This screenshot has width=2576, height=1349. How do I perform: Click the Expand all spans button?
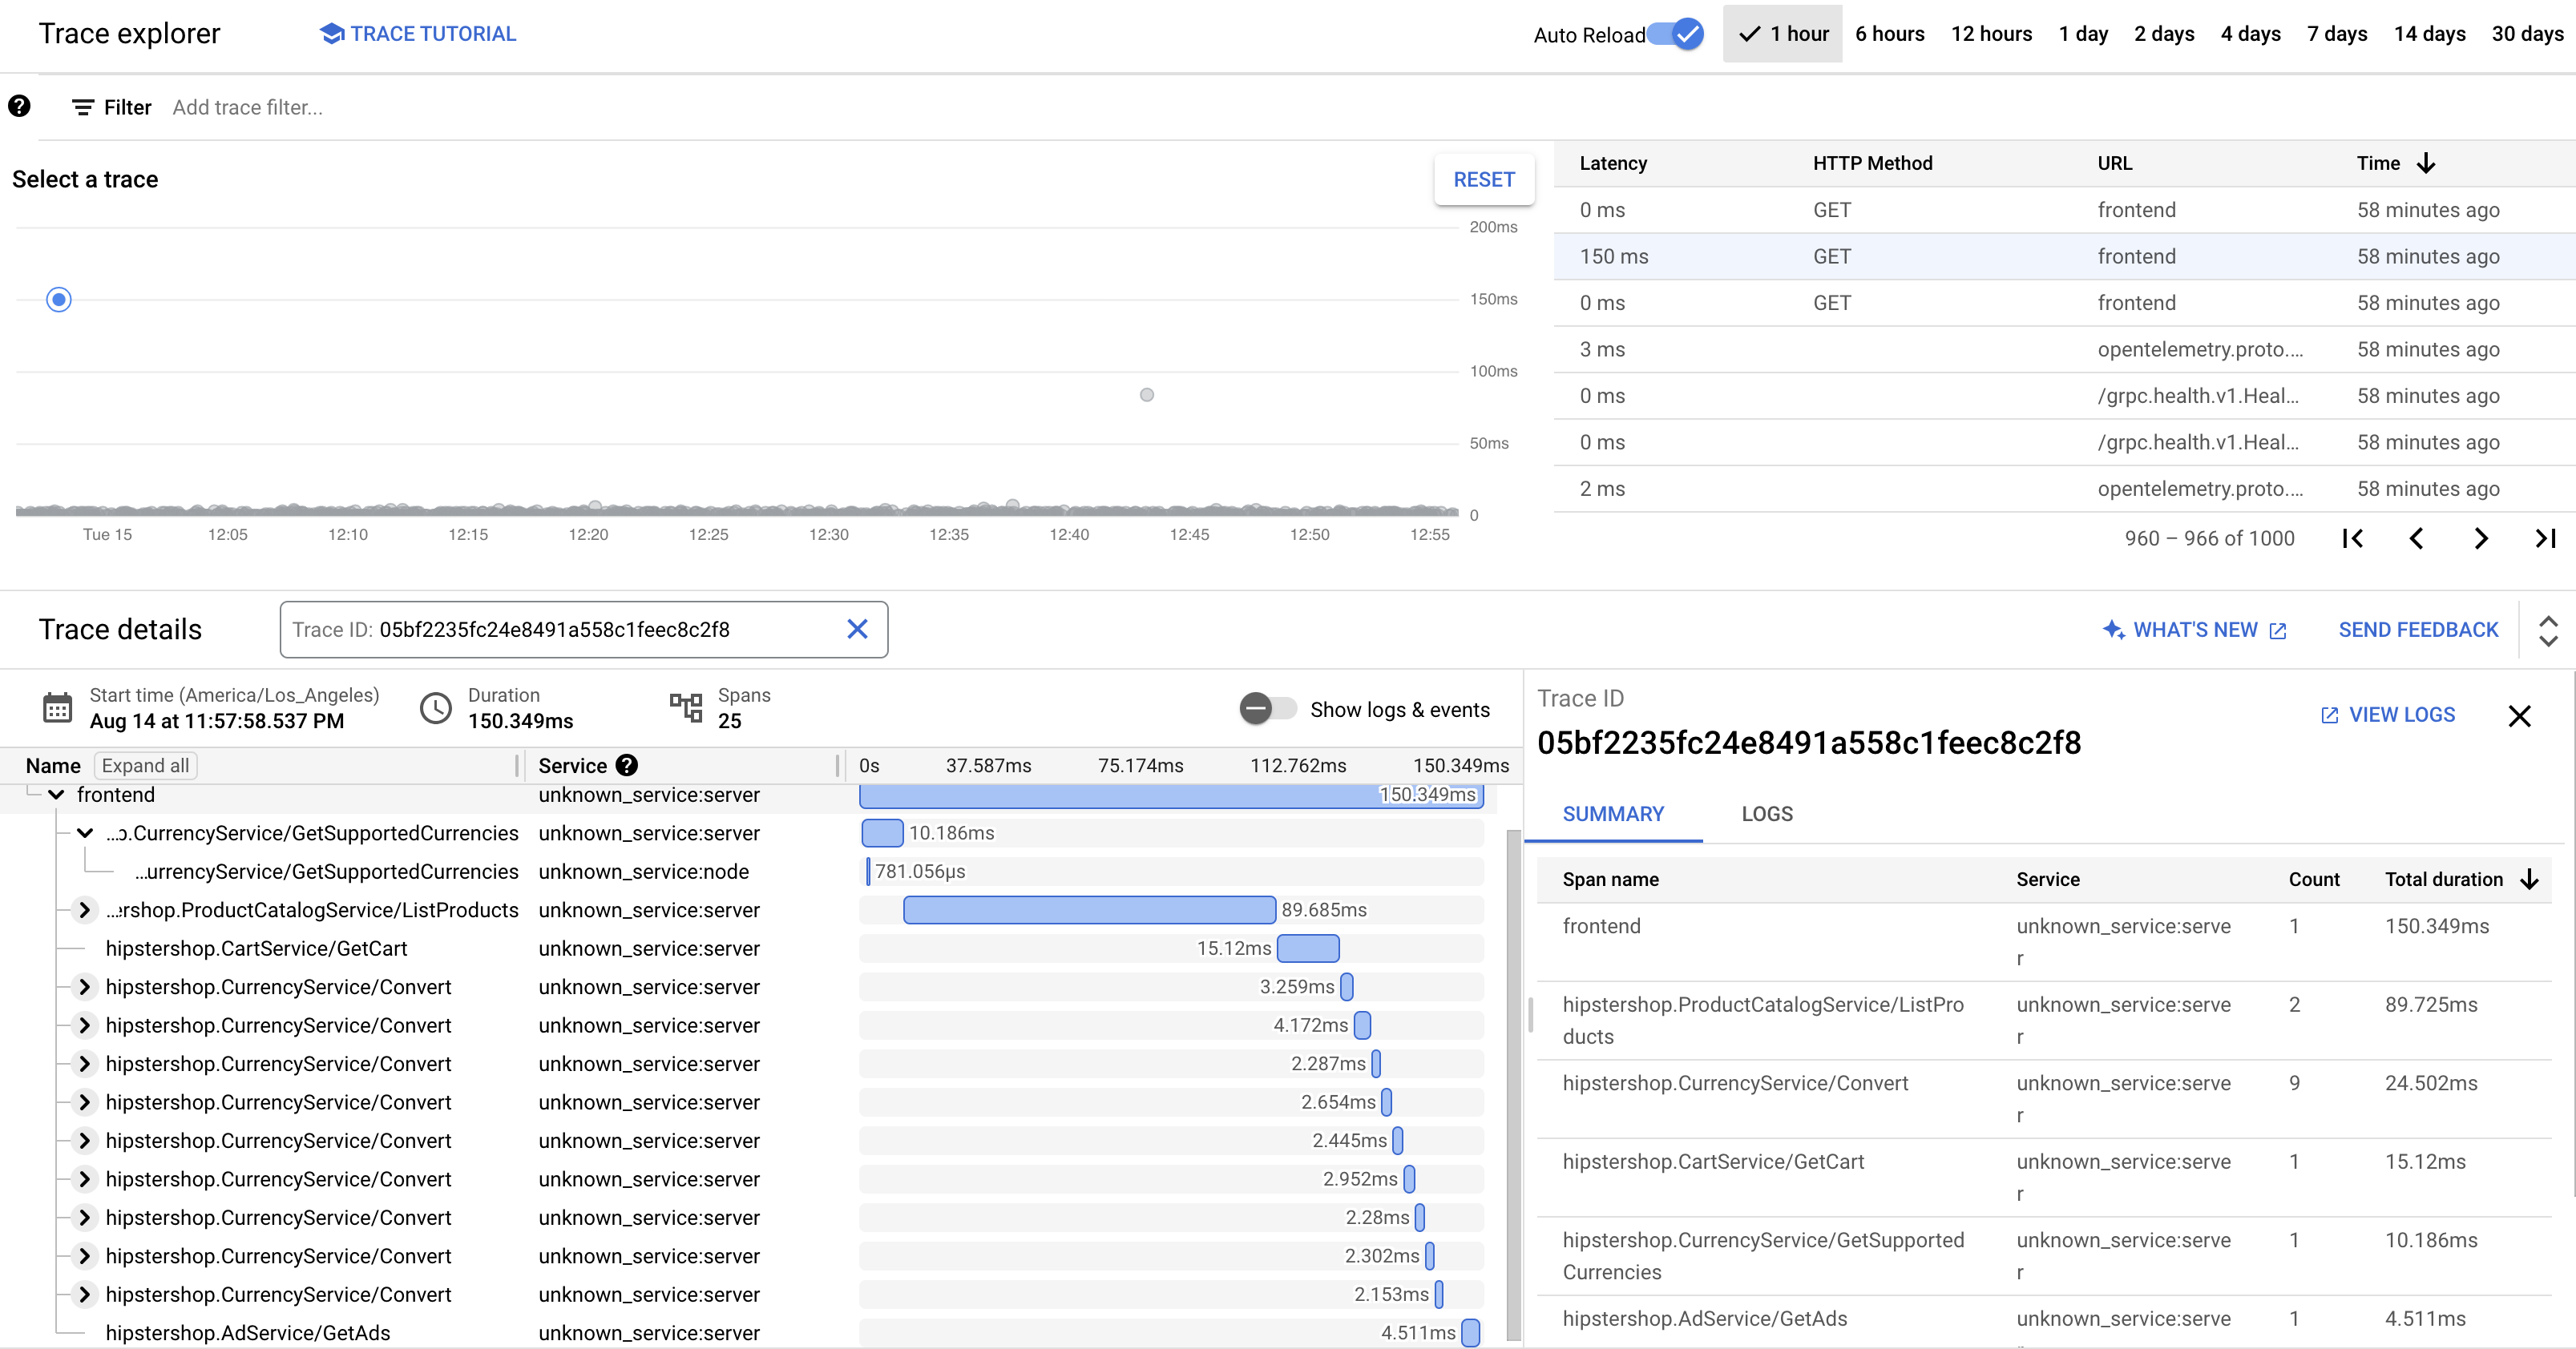pyautogui.click(x=145, y=765)
